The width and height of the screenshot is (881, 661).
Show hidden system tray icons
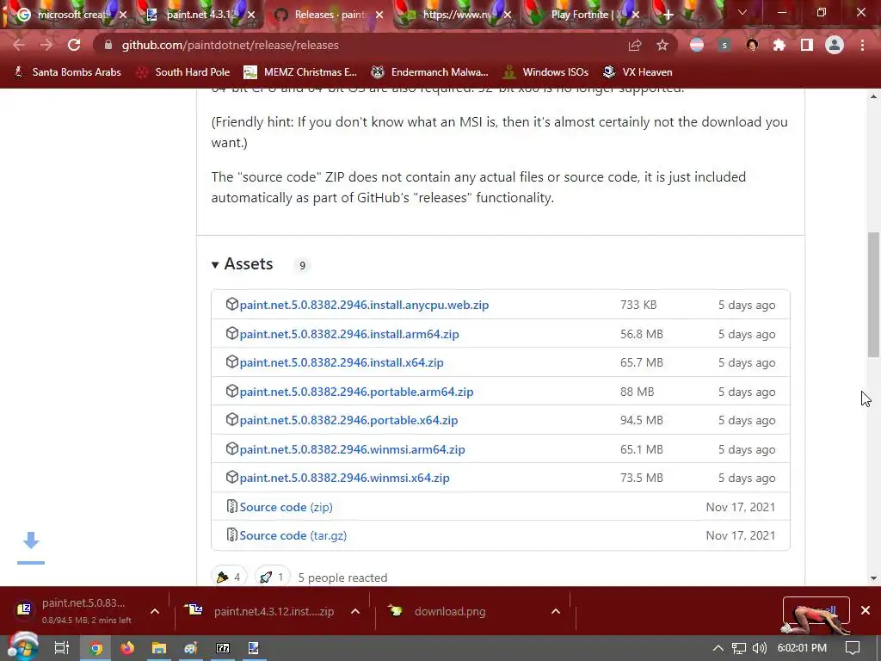point(718,648)
